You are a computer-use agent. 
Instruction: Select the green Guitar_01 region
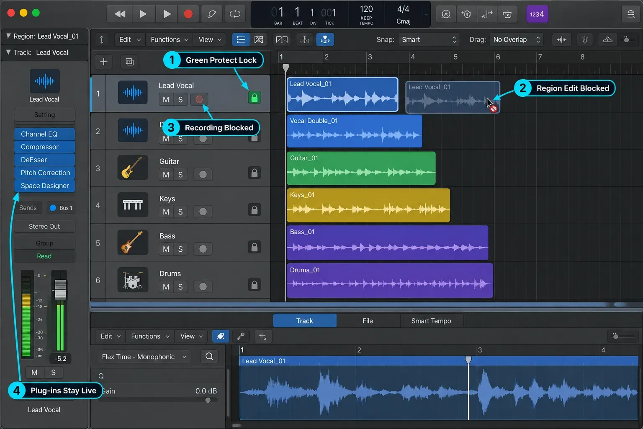(361, 168)
